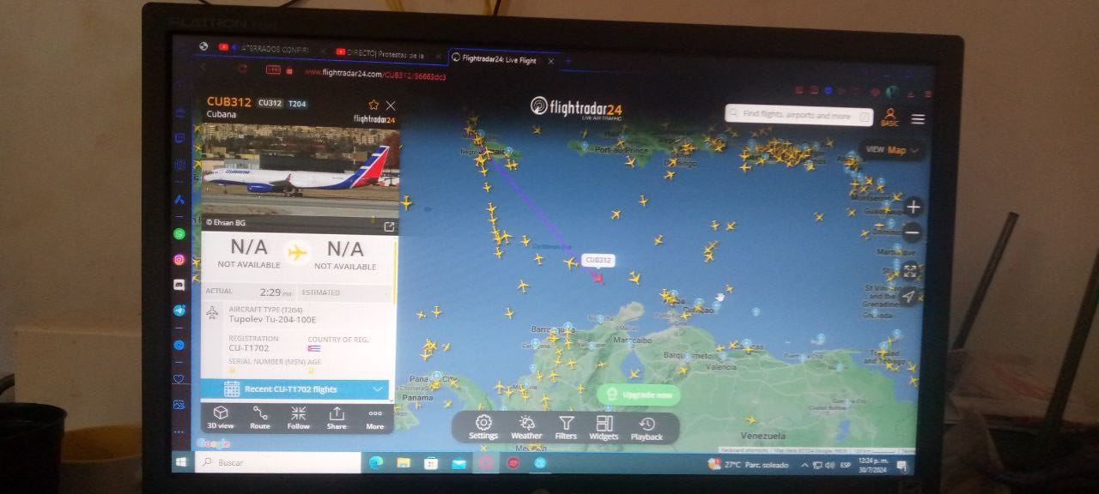Select the red CUB312 aircraft on the map
Screen dimensions: 1099x494
pyautogui.click(x=598, y=277)
